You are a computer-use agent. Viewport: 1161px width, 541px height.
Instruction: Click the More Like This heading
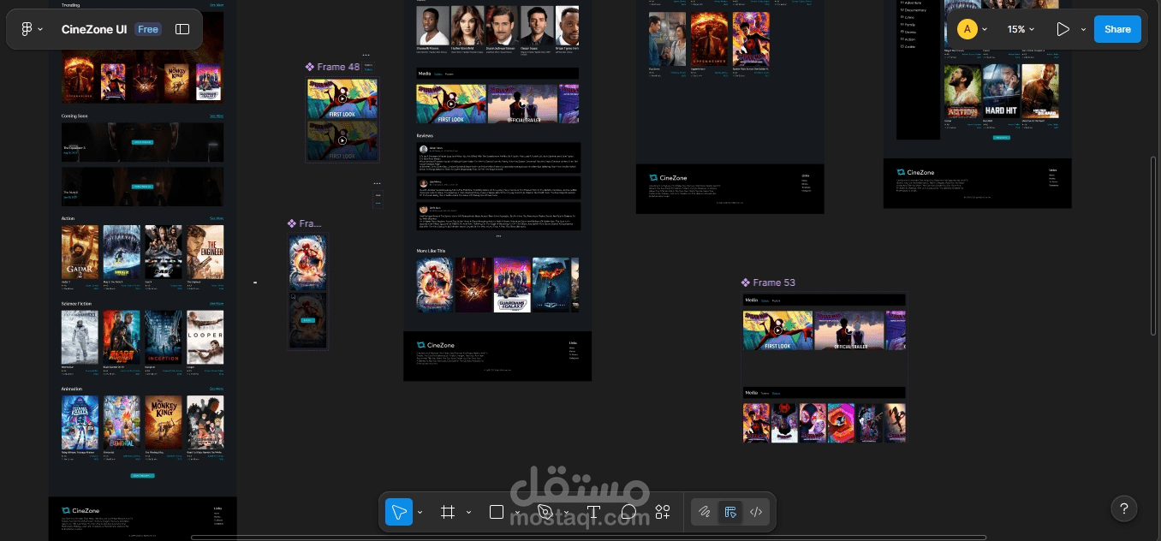[x=431, y=251]
